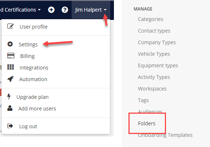Open Onboarding Templates

[165, 135]
